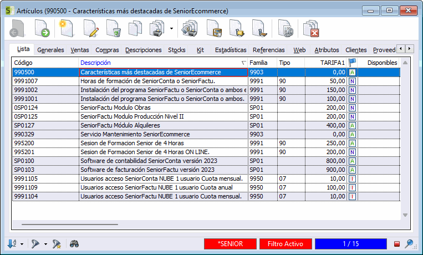This screenshot has height=255, width=423.
Task: Select Sesion de Formacion Senior de 4 Horas ON LINE
Action: [206, 152]
